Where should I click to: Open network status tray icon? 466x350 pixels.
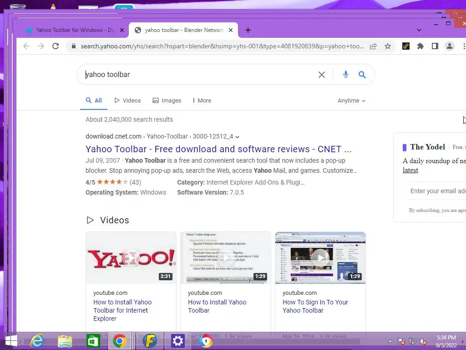tap(412, 341)
